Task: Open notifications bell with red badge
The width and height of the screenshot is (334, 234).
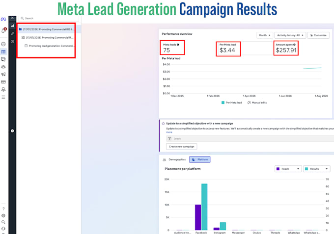Action: click(x=3, y=30)
